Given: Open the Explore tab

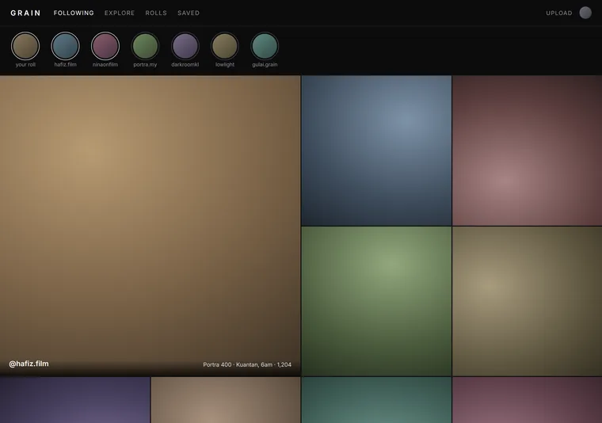Looking at the screenshot, I should coord(120,13).
